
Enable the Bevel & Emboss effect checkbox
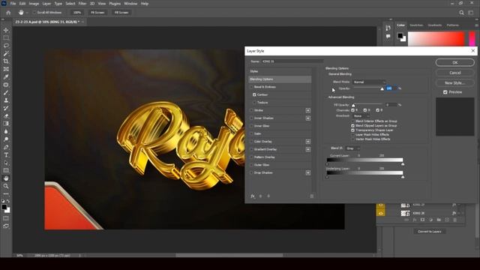[252, 87]
